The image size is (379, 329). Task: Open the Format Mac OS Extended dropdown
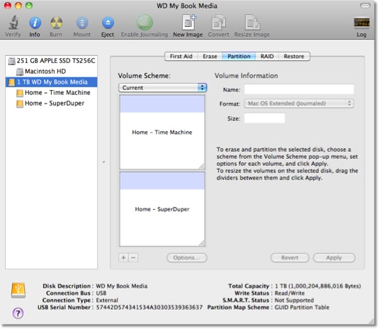[299, 104]
